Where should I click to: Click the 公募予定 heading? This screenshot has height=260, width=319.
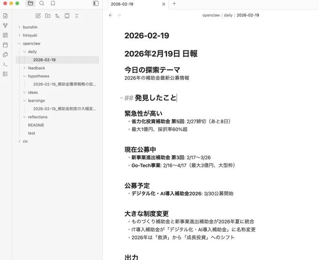click(x=137, y=186)
